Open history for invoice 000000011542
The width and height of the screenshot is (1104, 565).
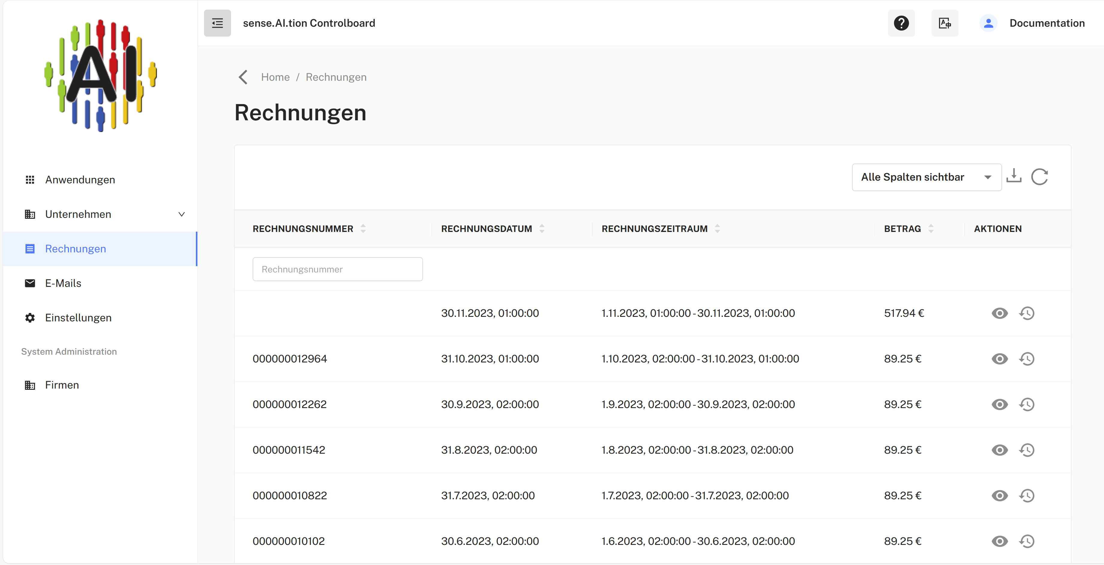1027,450
